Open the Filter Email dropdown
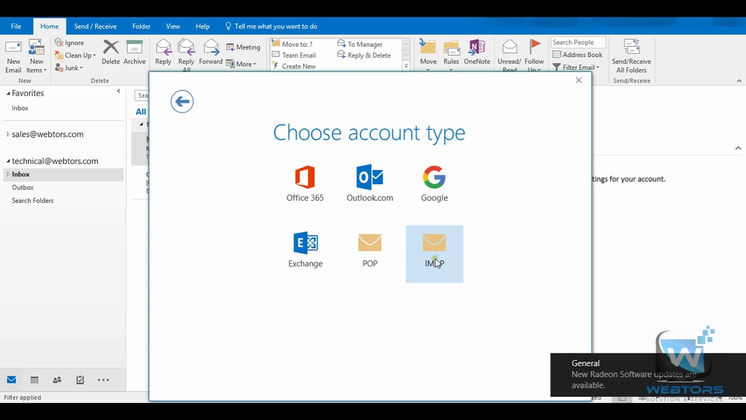Viewport: 746px width, 420px height. click(576, 67)
